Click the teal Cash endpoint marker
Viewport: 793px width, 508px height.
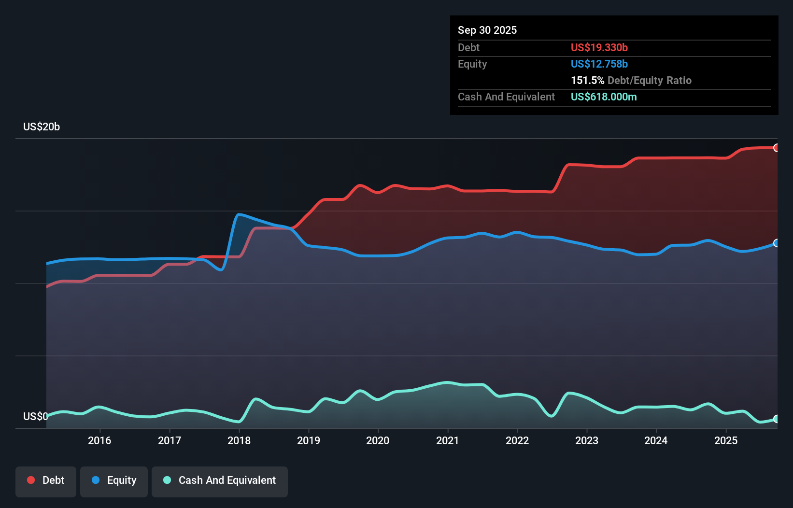(x=776, y=419)
